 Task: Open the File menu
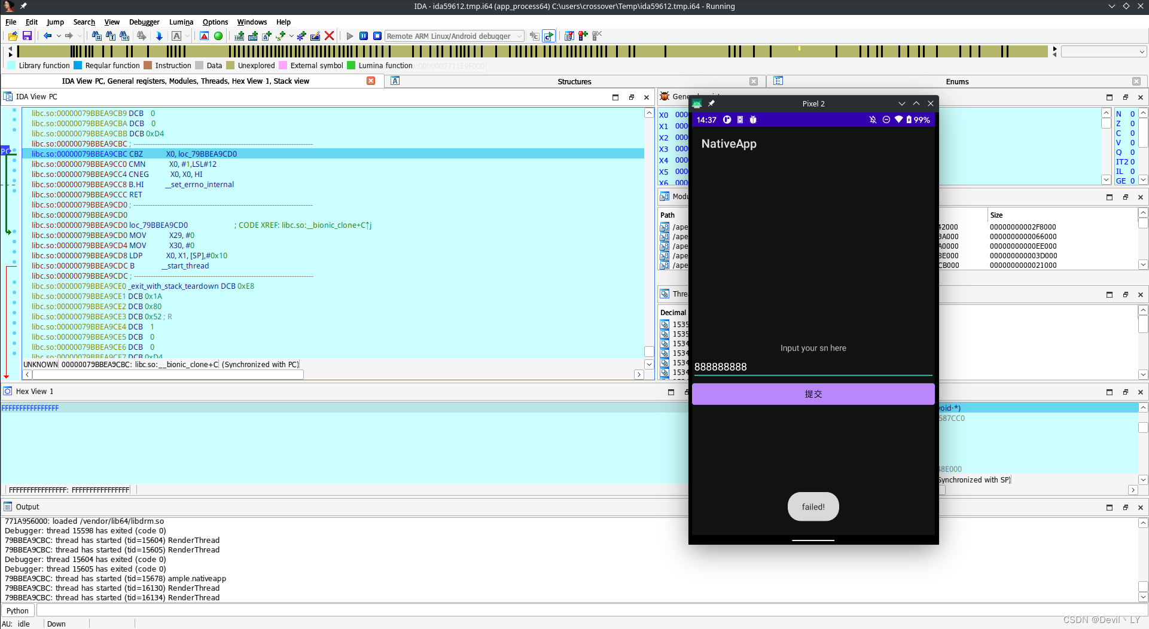(x=11, y=22)
